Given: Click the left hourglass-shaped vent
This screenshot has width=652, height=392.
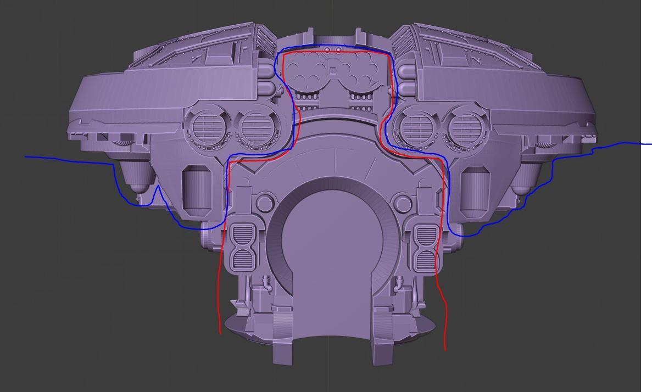Looking at the screenshot, I should pos(243,247).
